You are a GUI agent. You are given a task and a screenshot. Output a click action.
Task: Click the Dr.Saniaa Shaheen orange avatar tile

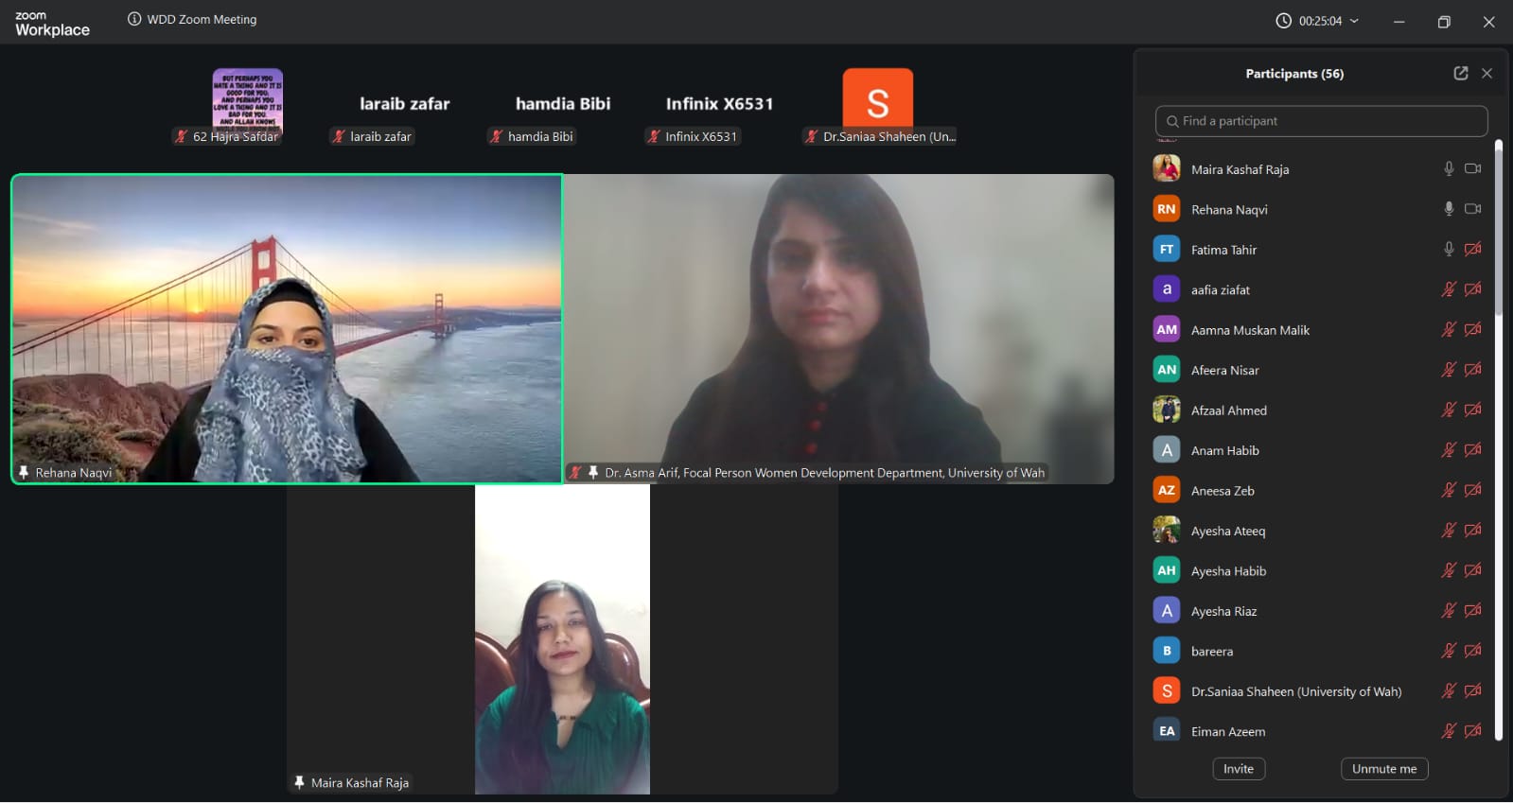pyautogui.click(x=877, y=99)
